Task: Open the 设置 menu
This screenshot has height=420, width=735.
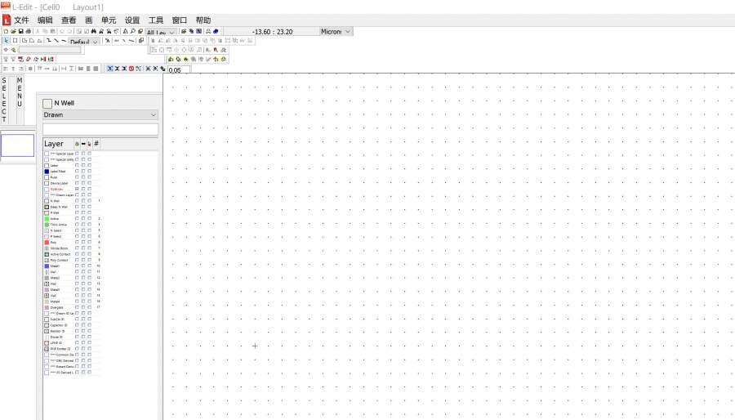Action: coord(132,20)
